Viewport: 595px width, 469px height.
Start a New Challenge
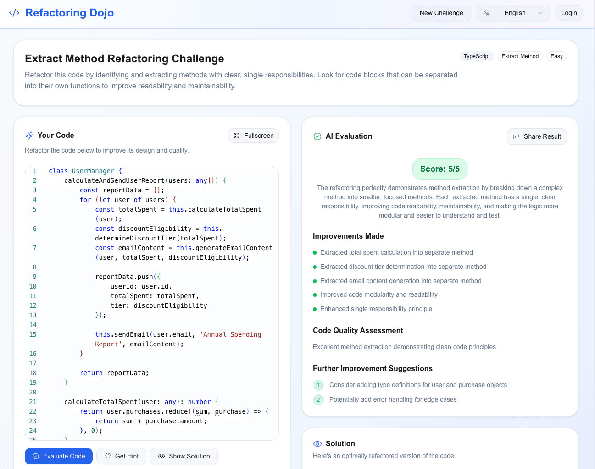click(x=441, y=13)
